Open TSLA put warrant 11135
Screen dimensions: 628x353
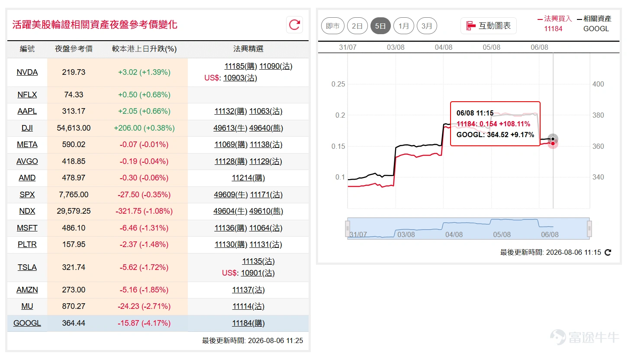[258, 261]
